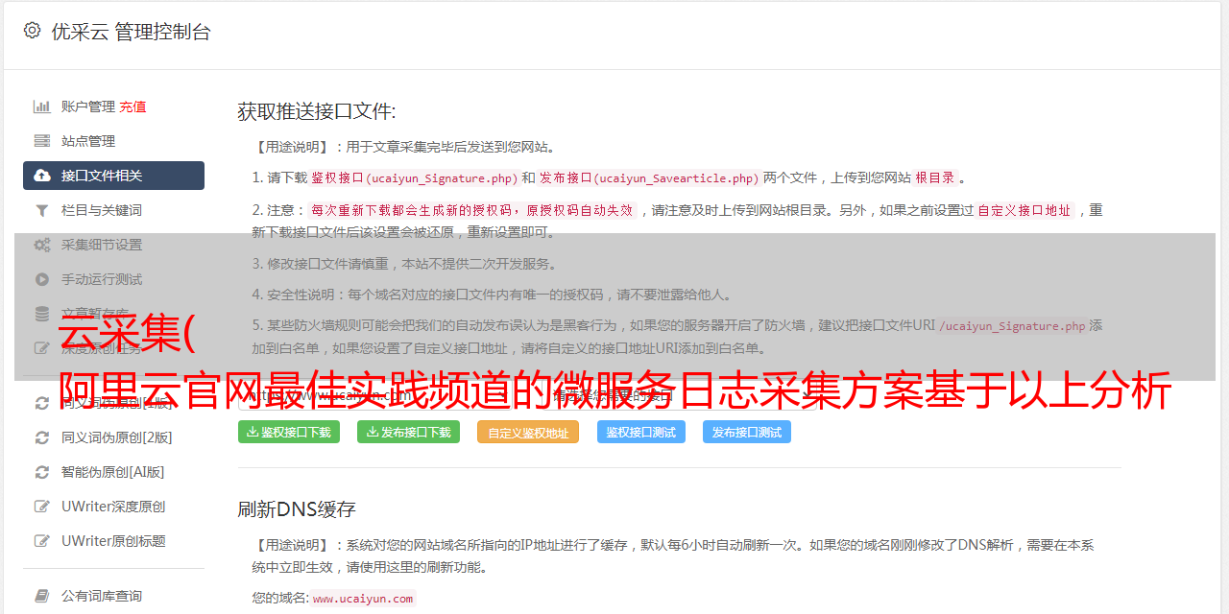
Task: Click the refresh icon for 同义词伪原创[2版]
Action: pos(42,437)
